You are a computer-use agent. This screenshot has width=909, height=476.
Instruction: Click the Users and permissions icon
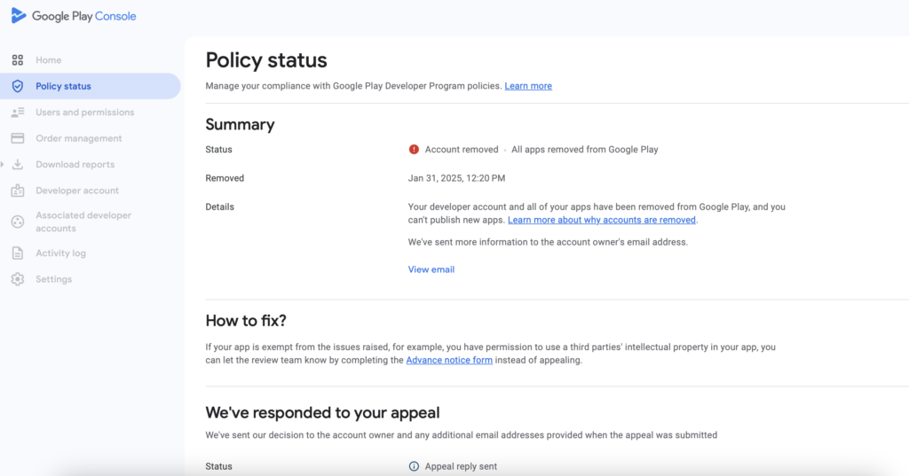[x=18, y=113]
